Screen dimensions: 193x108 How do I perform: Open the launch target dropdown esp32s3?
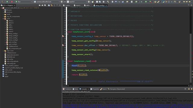[77, 2]
